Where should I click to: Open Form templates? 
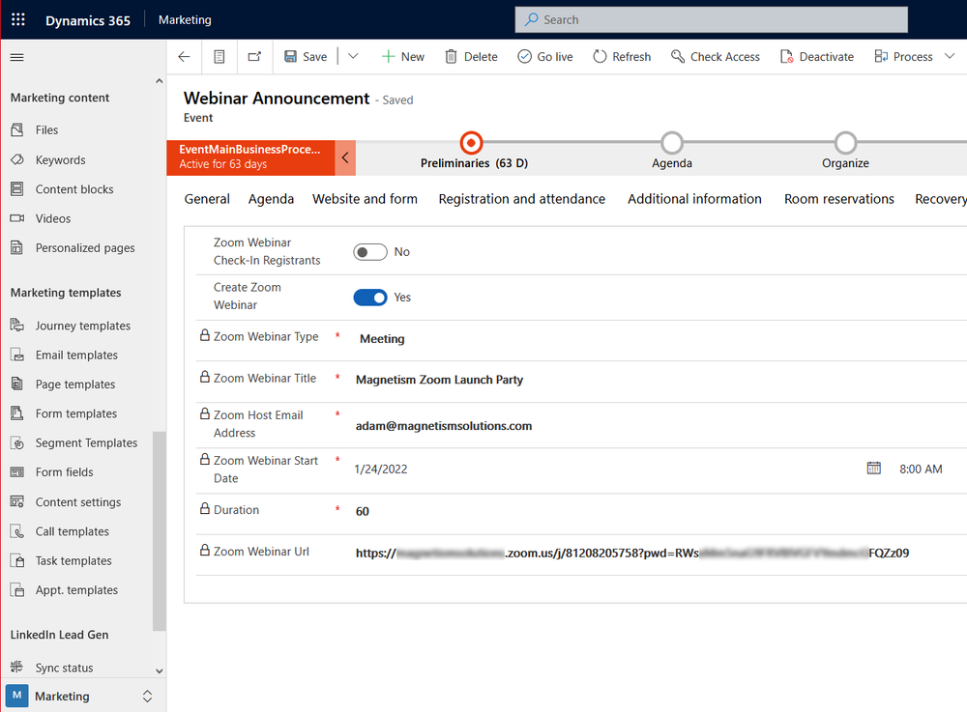(x=77, y=413)
